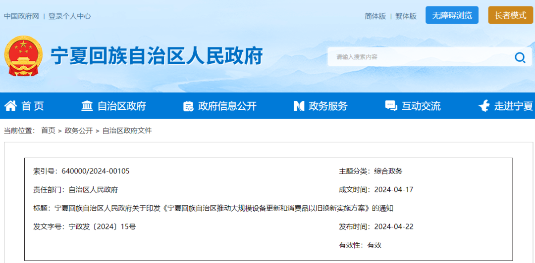535x263 pixels.
Task: Open the 中国政府网 link
Action: 21,16
